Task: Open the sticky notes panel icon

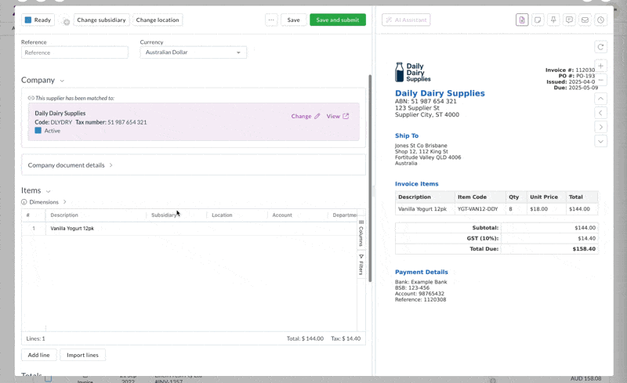Action: tap(538, 20)
